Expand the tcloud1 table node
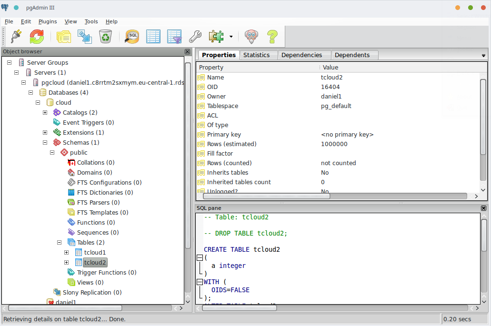The height and width of the screenshot is (326, 491). coord(66,253)
